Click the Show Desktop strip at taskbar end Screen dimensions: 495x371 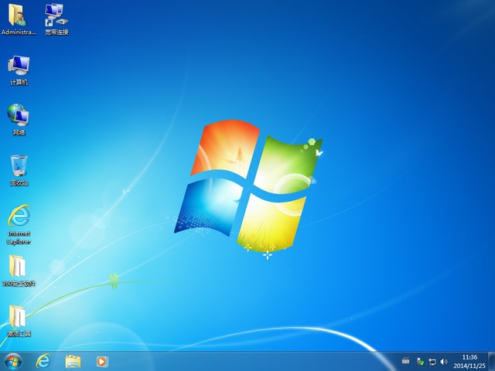click(491, 361)
